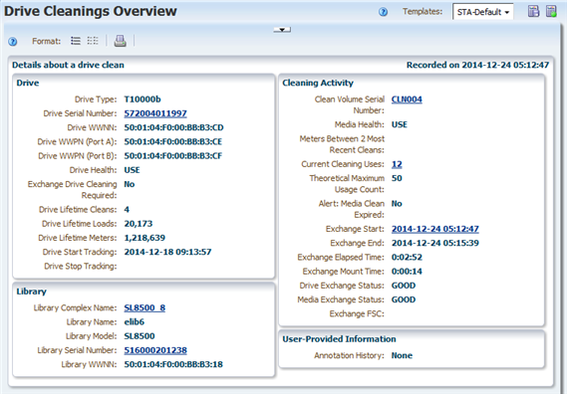Image resolution: width=567 pixels, height=394 pixels.
Task: Select Theoretical Maximum Usage Count value 50
Action: pyautogui.click(x=397, y=178)
